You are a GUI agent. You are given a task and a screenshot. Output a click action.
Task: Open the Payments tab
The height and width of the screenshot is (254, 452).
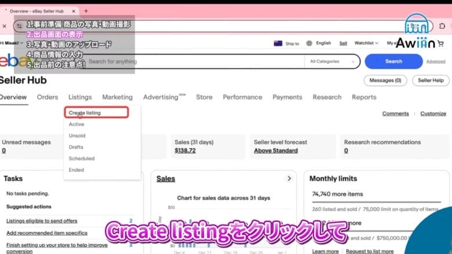(x=287, y=97)
